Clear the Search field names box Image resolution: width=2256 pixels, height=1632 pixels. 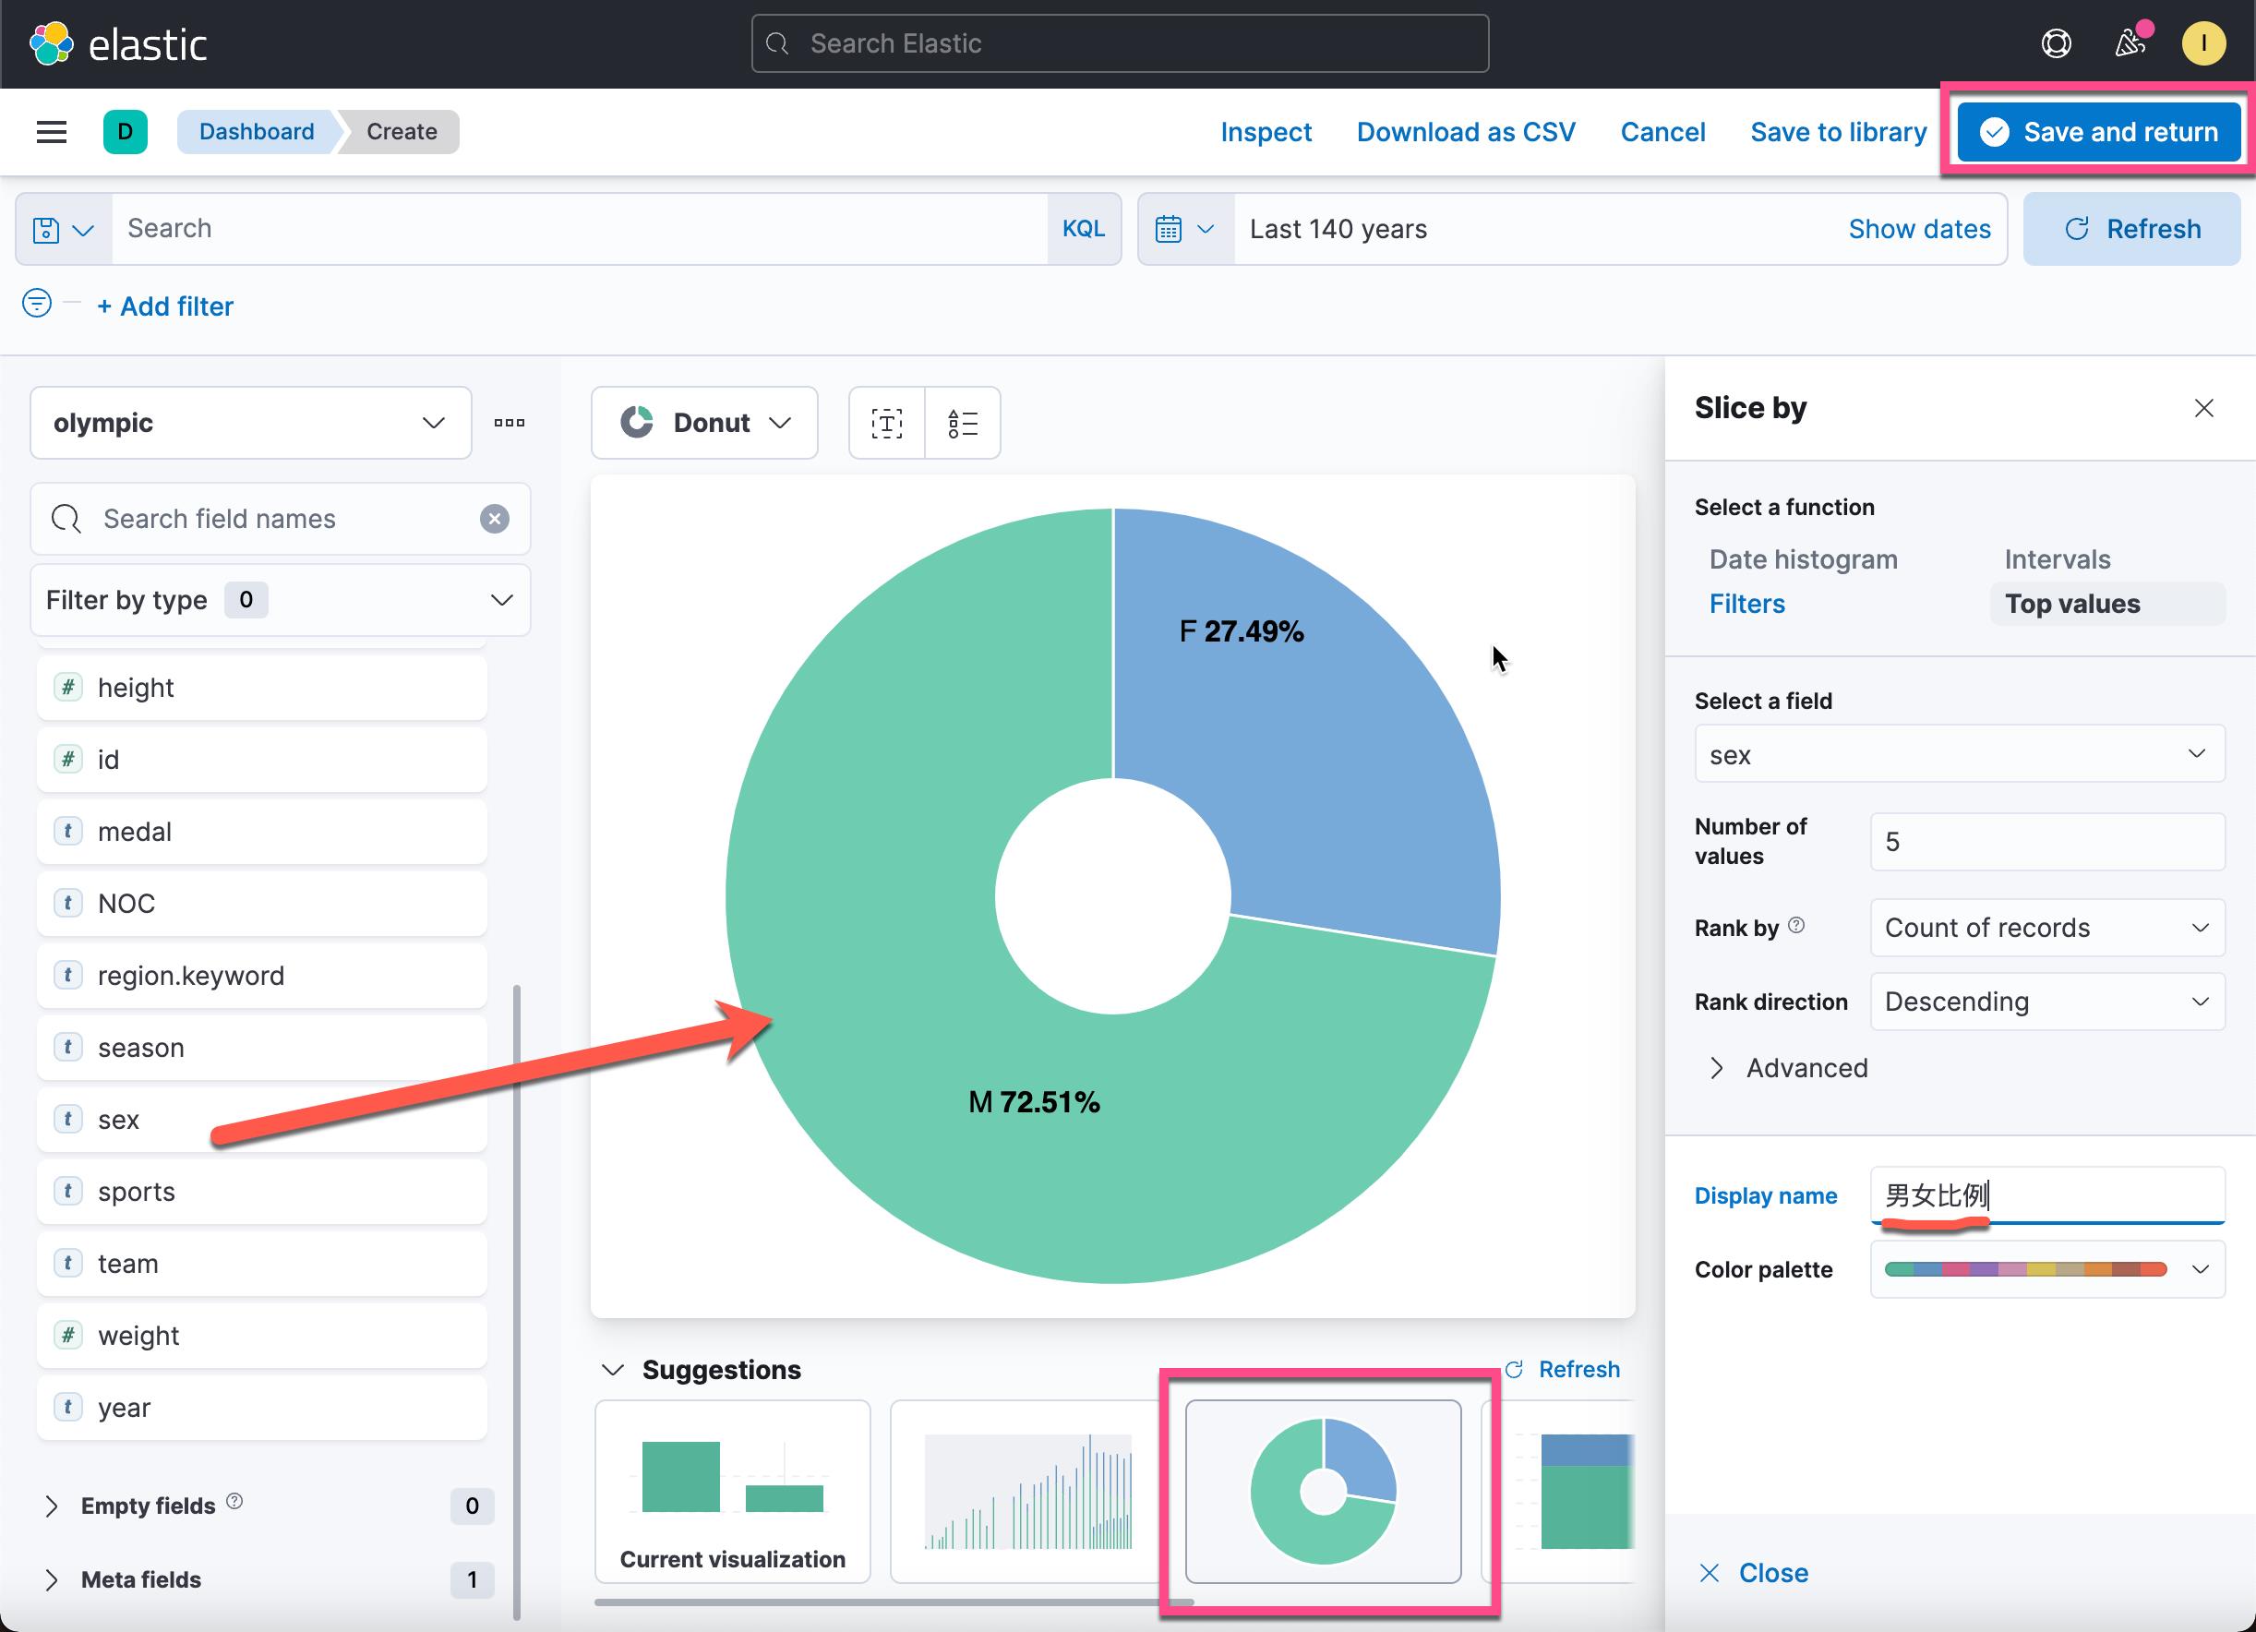click(x=495, y=519)
